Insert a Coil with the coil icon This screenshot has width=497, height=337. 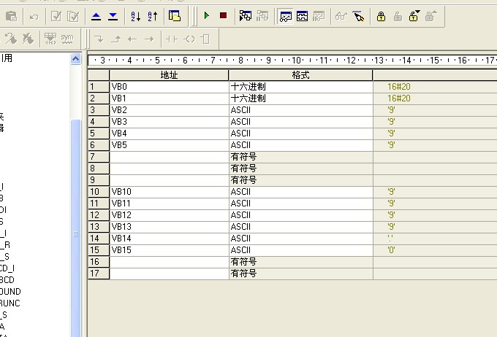(189, 39)
